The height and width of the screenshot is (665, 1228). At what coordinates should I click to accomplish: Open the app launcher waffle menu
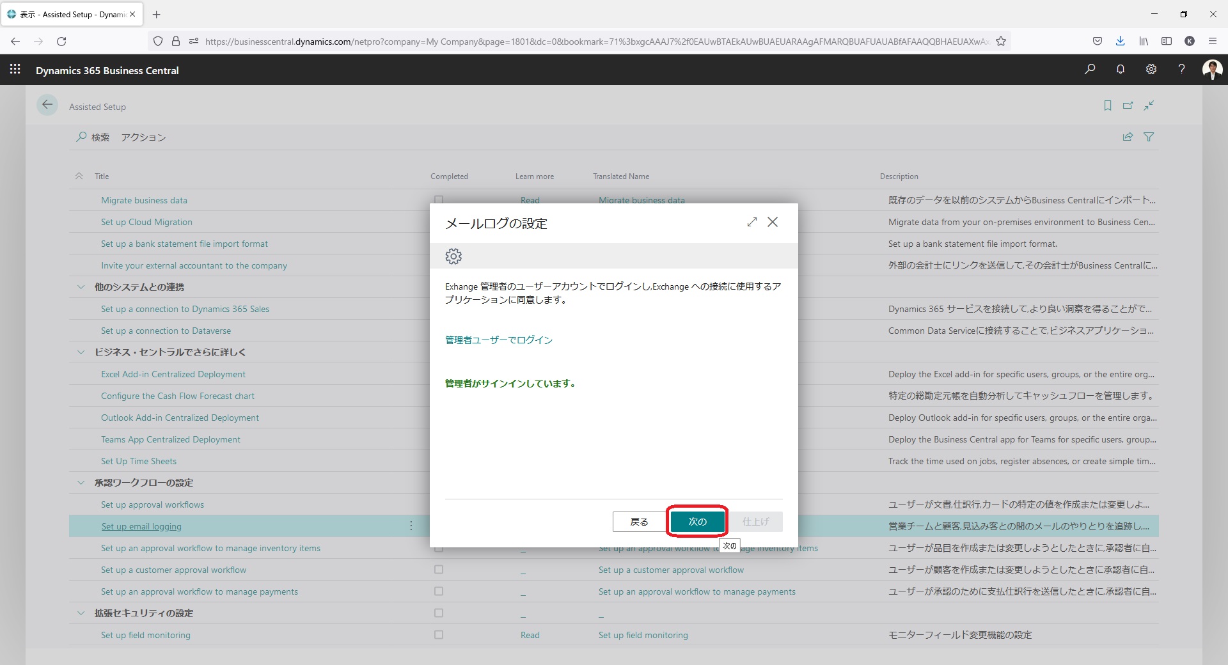pos(15,70)
